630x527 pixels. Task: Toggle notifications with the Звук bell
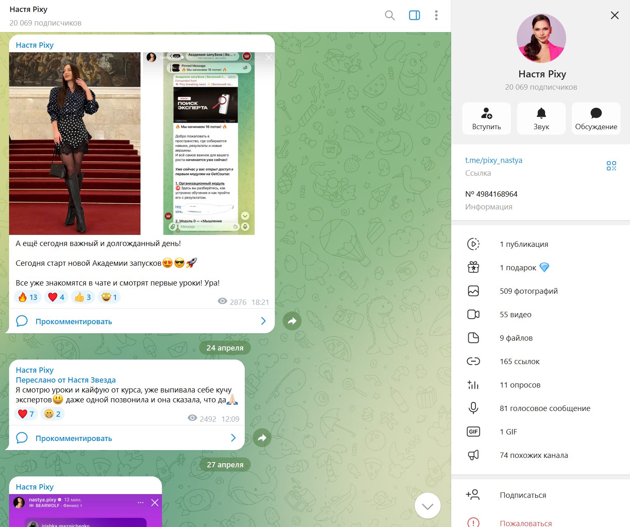point(541,118)
